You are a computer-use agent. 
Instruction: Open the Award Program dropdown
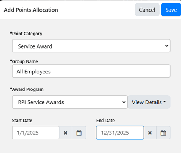pyautogui.click(x=70, y=102)
